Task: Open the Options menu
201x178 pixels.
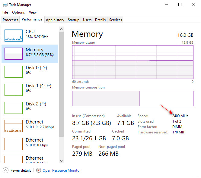Action: (x=18, y=12)
